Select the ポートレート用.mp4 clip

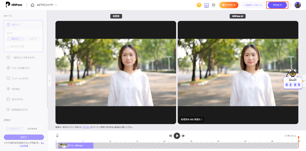76,146
